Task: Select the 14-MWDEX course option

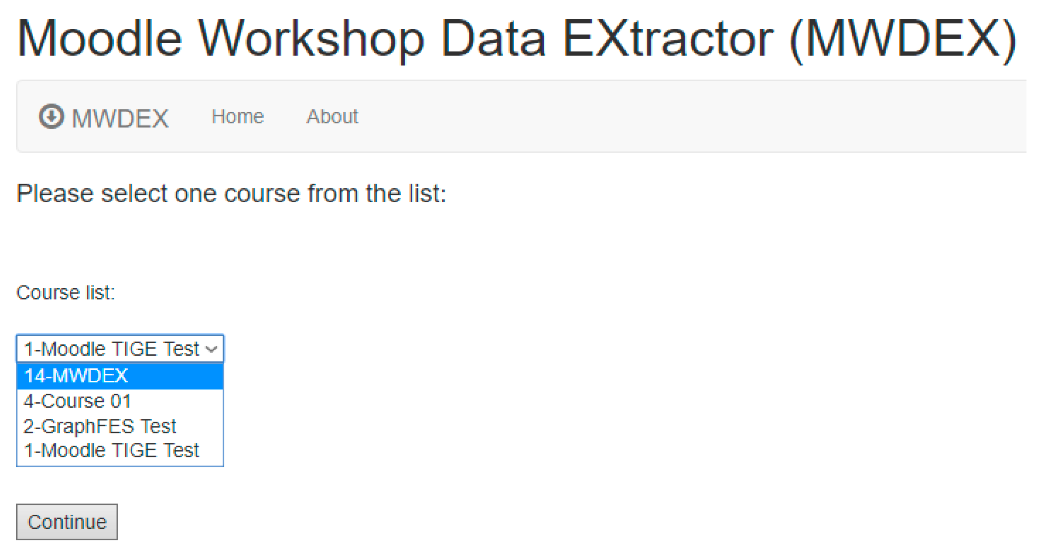Action: tap(76, 376)
